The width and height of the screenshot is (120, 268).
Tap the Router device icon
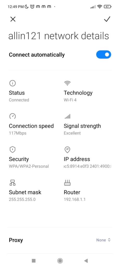(x=67, y=183)
